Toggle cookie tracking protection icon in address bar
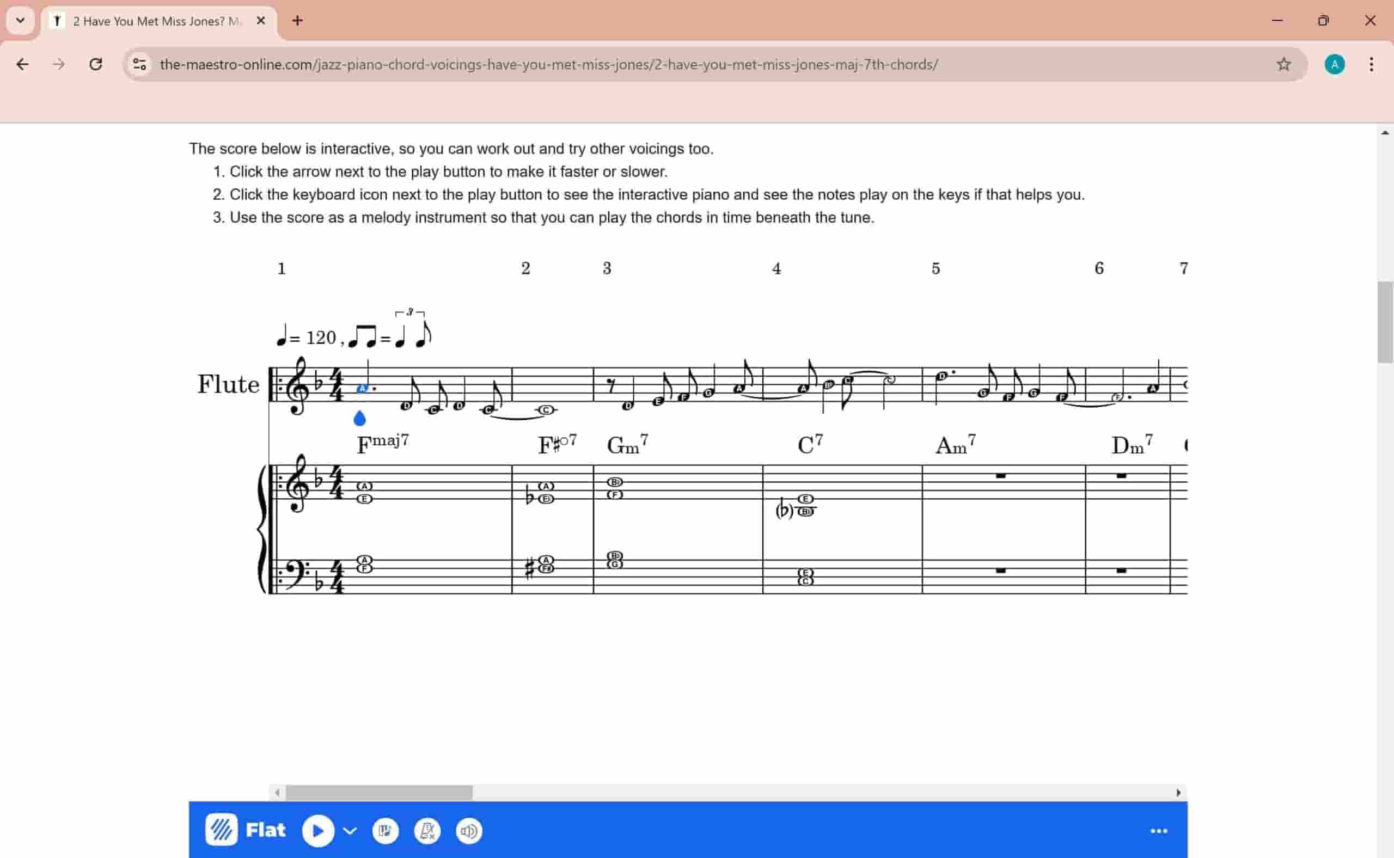The width and height of the screenshot is (1394, 858). point(139,64)
